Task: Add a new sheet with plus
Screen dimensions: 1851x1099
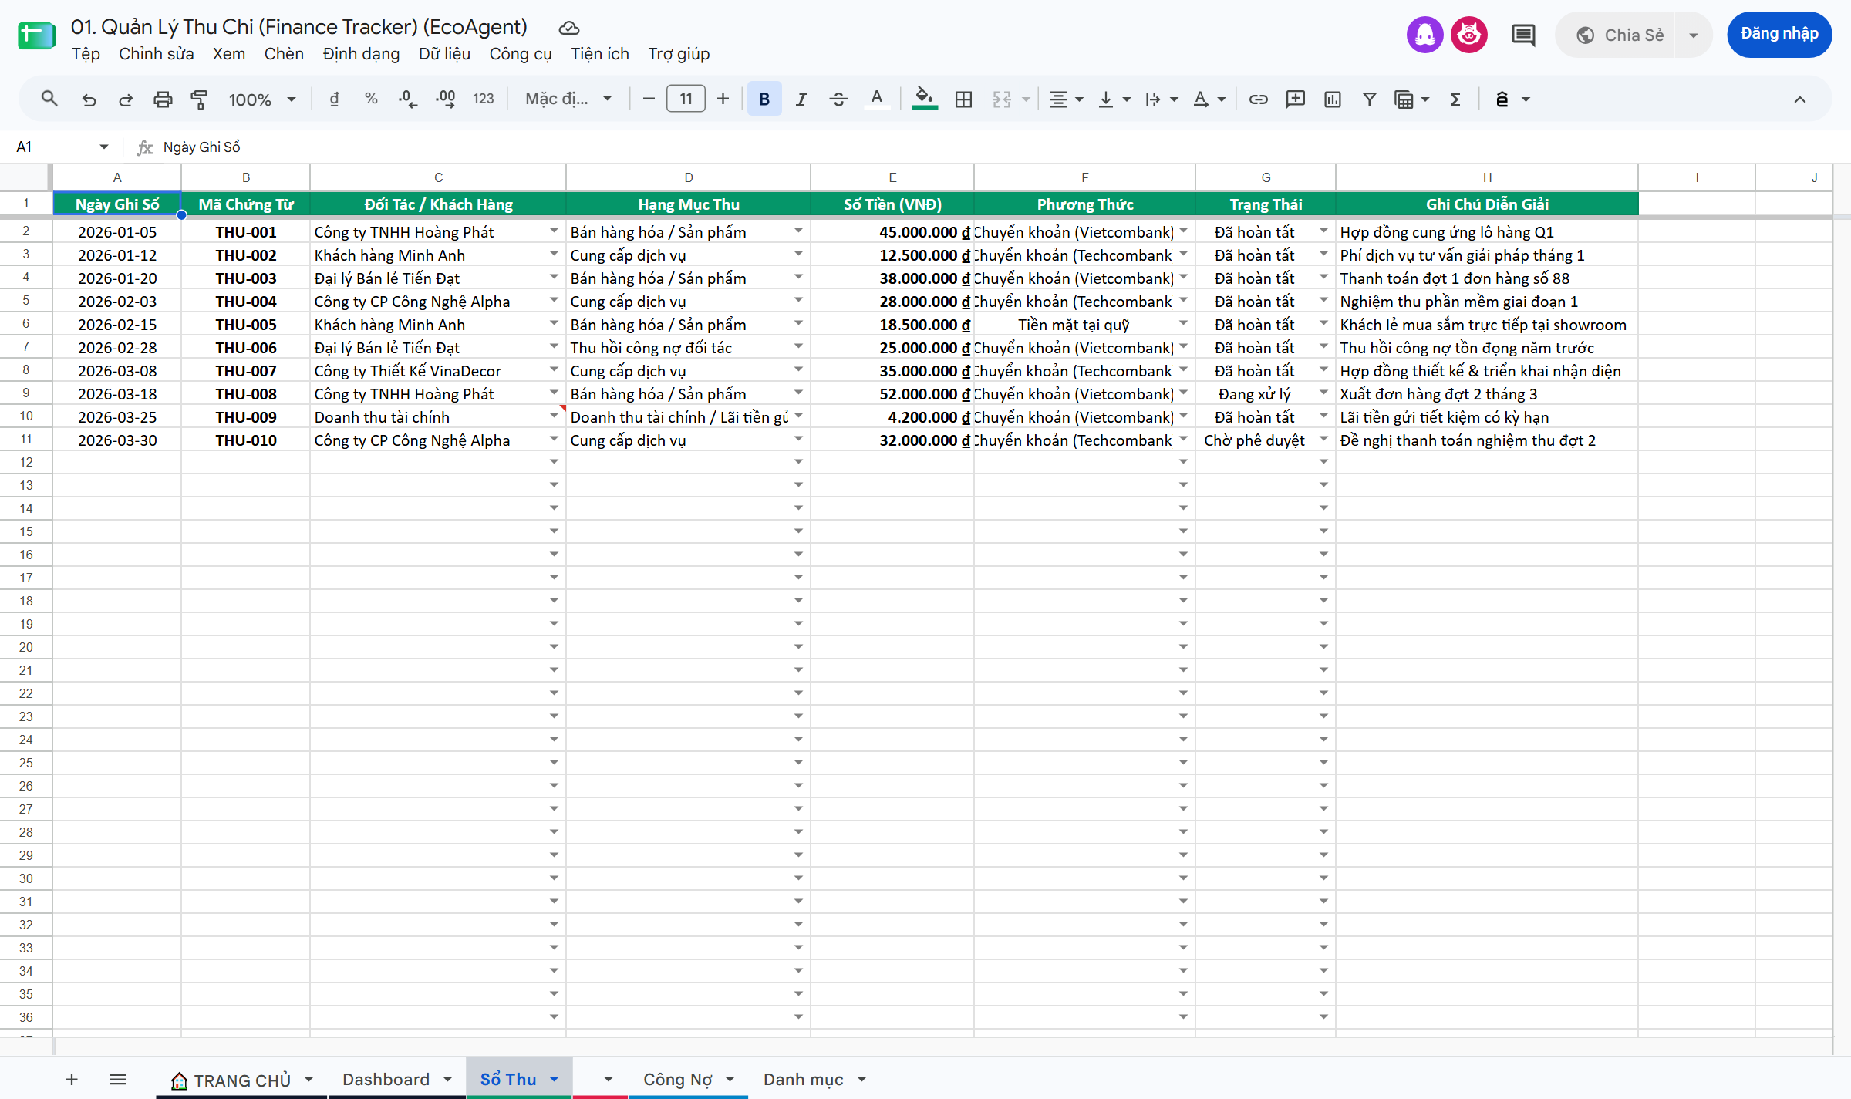Action: pos(72,1080)
